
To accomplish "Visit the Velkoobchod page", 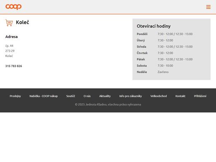I will (159, 96).
